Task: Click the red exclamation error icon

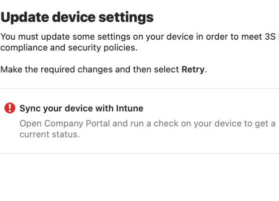Action: pyautogui.click(x=10, y=108)
